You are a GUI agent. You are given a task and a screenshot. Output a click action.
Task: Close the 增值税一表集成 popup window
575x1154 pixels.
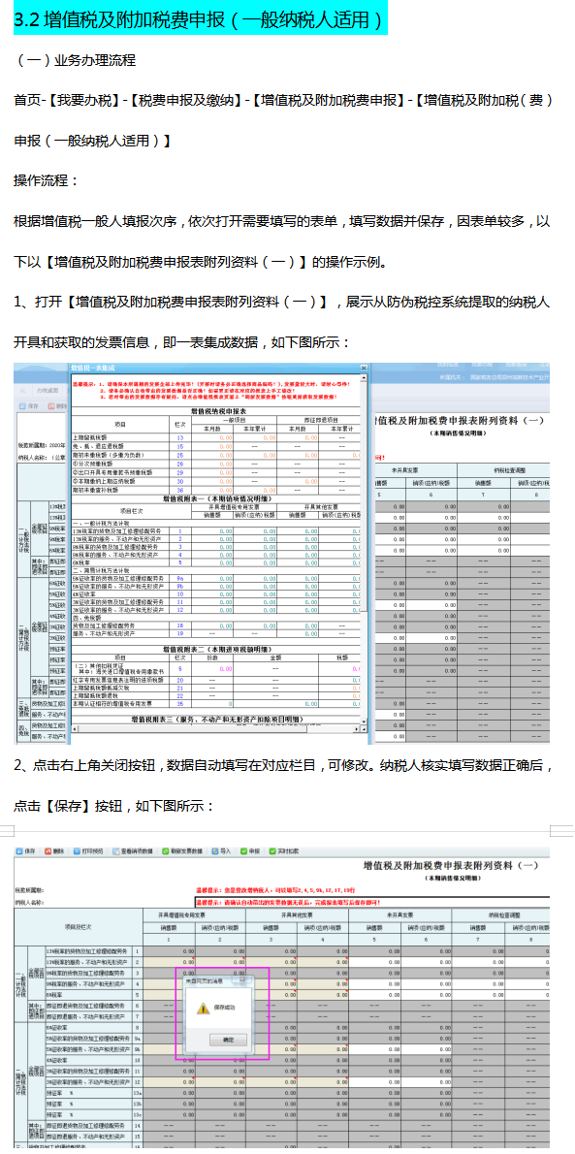coord(363,368)
